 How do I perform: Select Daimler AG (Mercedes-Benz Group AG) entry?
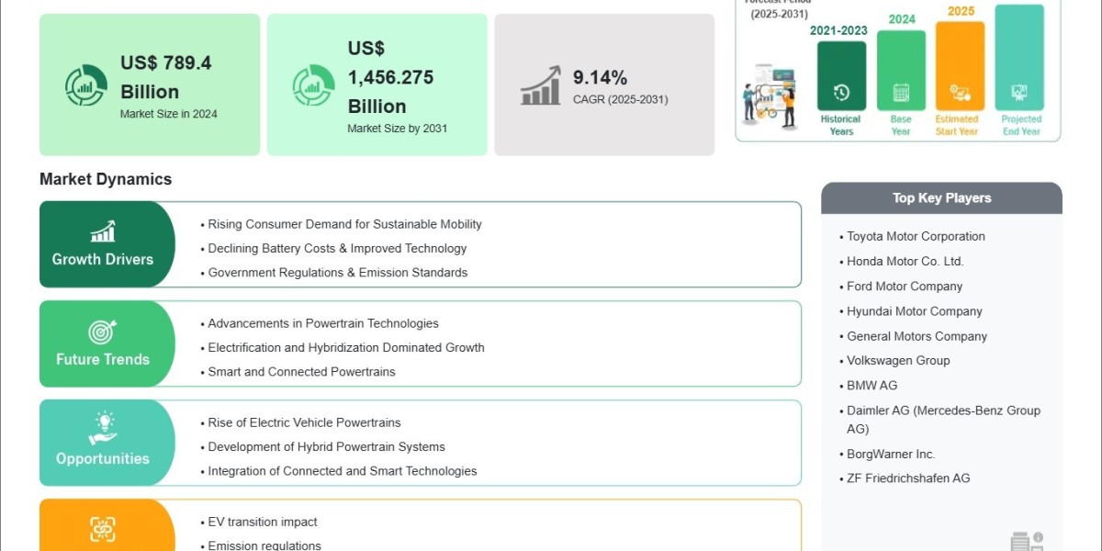click(x=943, y=420)
